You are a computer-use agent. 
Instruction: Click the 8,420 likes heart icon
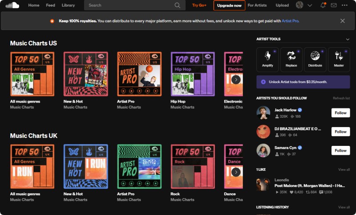(291, 192)
